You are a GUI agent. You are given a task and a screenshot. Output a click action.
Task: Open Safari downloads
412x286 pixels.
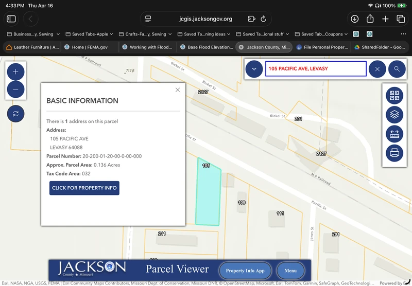(x=354, y=19)
